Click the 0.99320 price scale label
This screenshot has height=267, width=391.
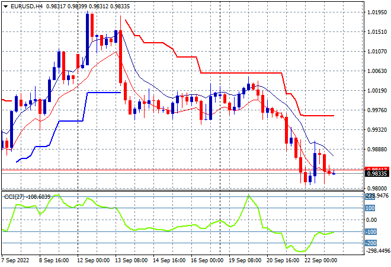click(377, 130)
